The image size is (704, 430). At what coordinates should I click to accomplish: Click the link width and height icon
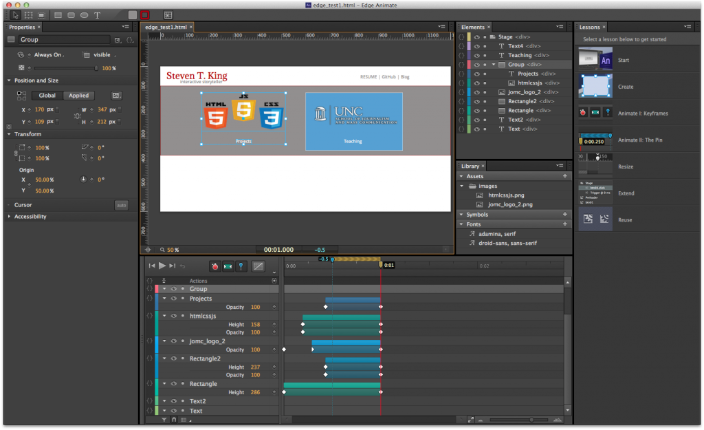tap(77, 116)
